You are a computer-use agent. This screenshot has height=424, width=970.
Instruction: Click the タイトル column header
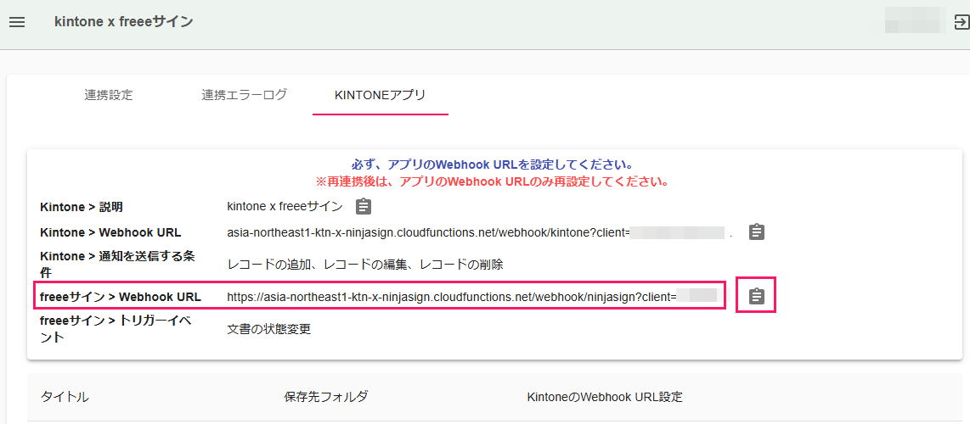pos(65,397)
